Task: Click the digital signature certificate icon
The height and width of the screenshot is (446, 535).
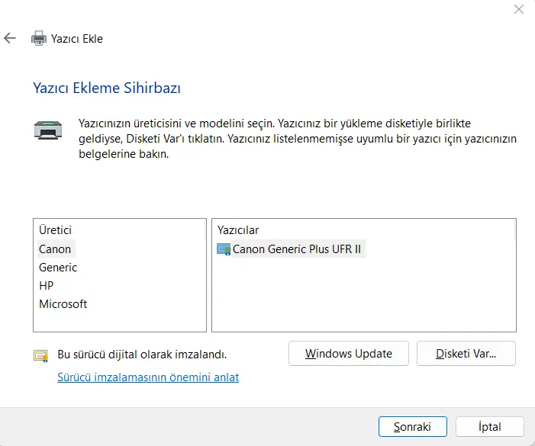Action: tap(40, 356)
